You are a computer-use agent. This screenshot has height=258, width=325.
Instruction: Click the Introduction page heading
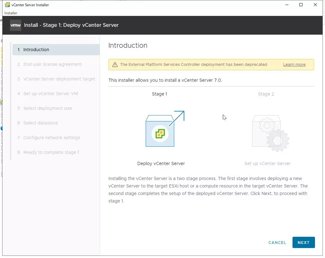(128, 46)
